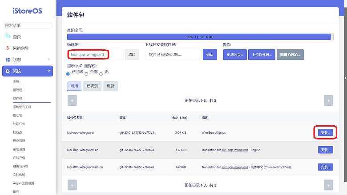The image size is (347, 195).
Task: Install luci-i18n-wireguard-en package
Action: 325,150
